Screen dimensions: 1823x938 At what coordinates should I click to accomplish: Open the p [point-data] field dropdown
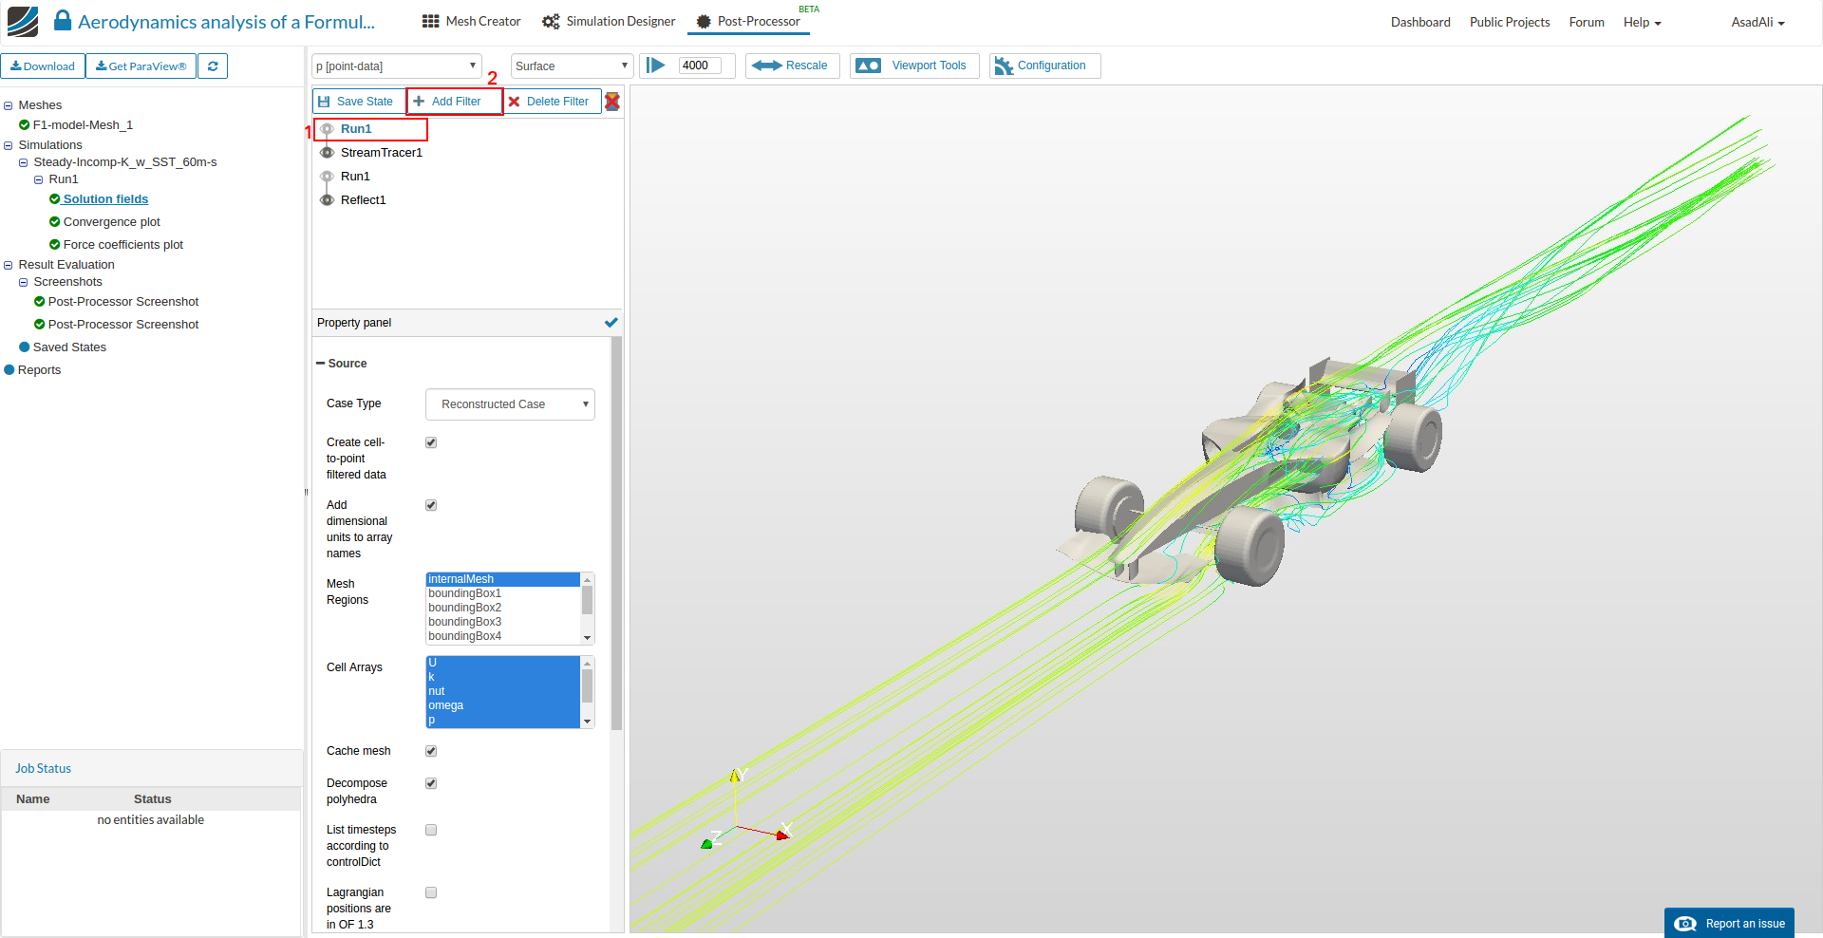tap(397, 66)
